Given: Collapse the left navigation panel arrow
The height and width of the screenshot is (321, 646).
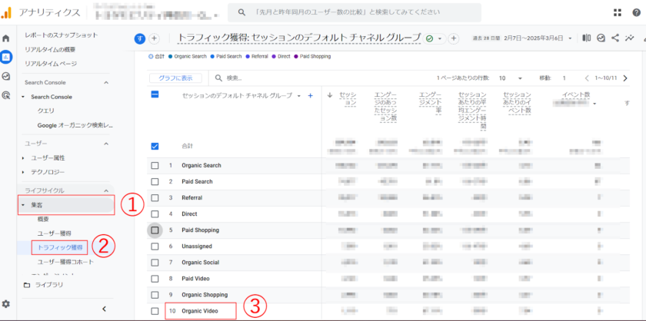Looking at the screenshot, I should point(105,309).
